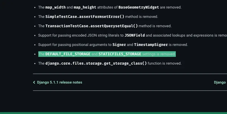Click TransactionTestCase.assertQuerysetEqual() code text
Screen dimensions: 227x114
[x=91, y=26]
